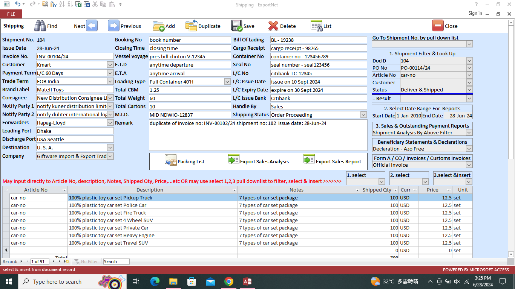Open Article No column filter arrow
Viewport: 515px width, 289px height.
(64, 190)
